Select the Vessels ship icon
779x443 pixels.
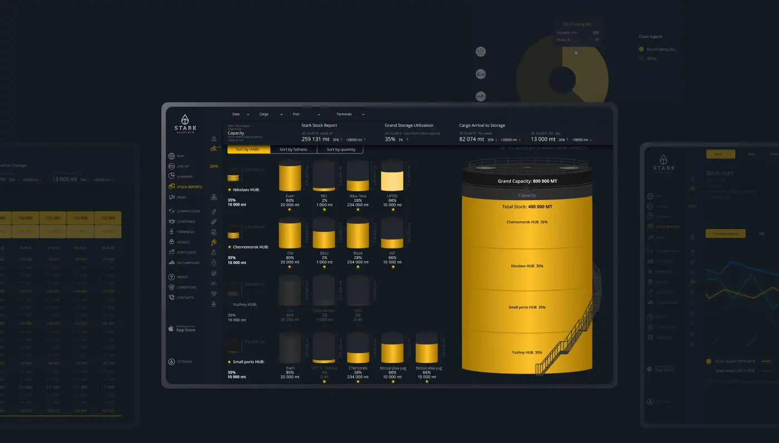click(x=171, y=242)
